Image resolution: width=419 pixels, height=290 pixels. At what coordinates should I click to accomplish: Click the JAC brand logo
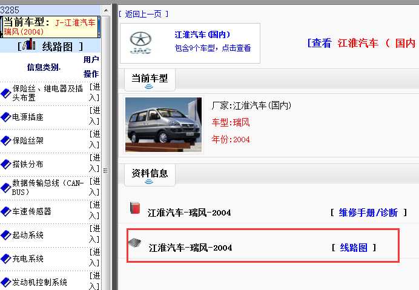click(x=140, y=43)
